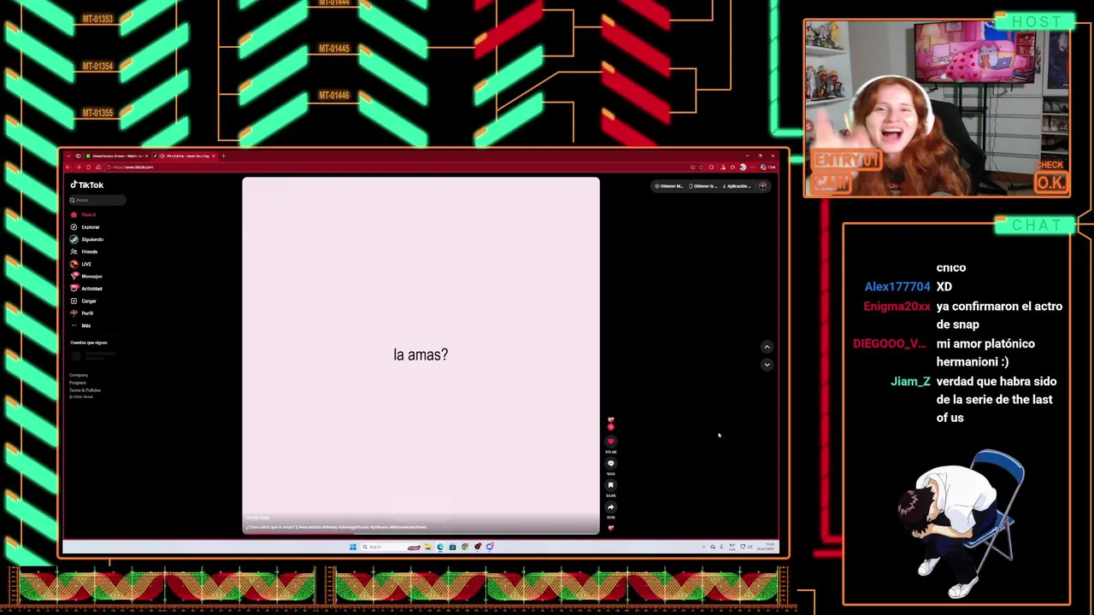The width and height of the screenshot is (1094, 615).
Task: Open browser settings ellipsis menu
Action: tap(752, 167)
